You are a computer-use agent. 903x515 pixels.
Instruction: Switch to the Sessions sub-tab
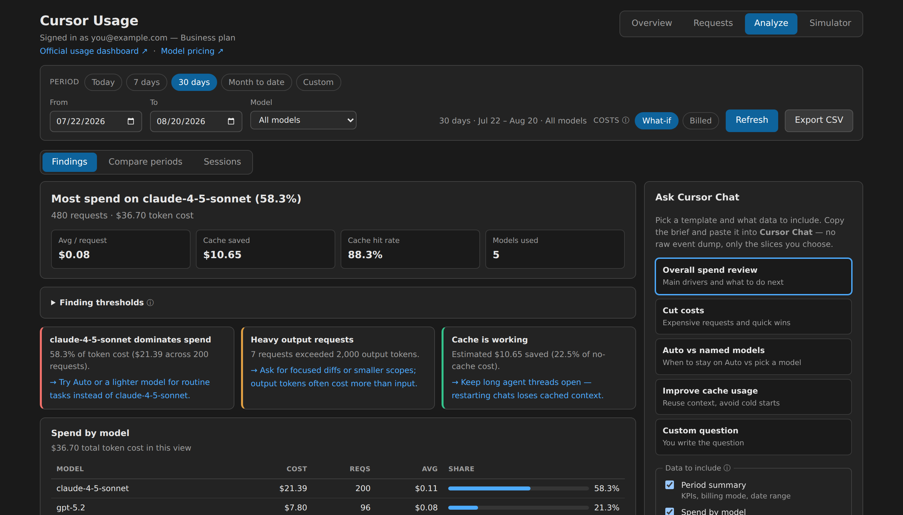(222, 162)
